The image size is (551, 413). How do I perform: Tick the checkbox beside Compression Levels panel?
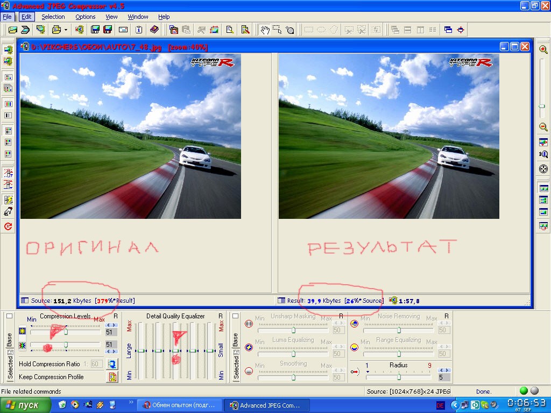tap(9, 317)
